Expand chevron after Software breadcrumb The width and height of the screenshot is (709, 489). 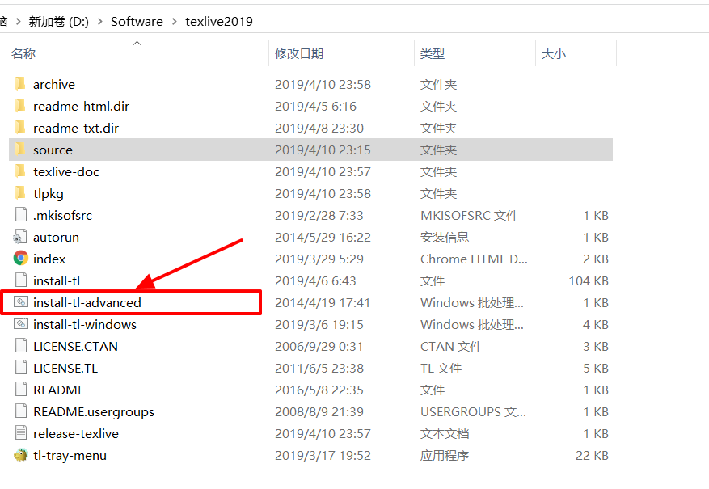[x=174, y=21]
